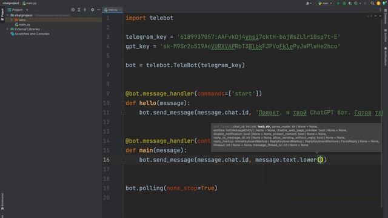Click the parameter info tooltip popup
This screenshot has height=218, width=388.
click(296, 137)
